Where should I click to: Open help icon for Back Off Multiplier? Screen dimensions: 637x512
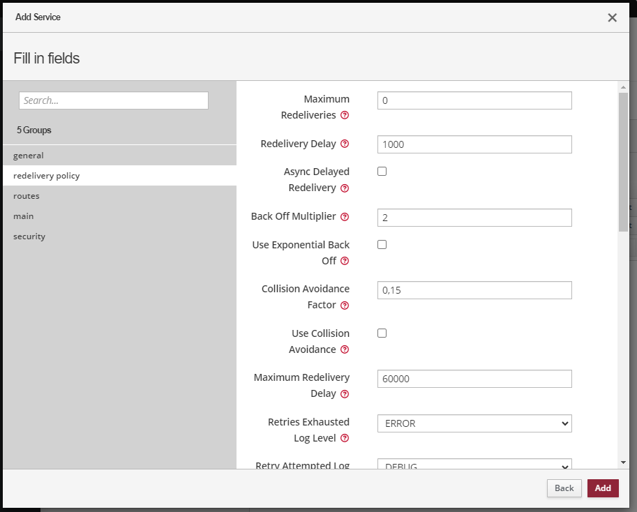(345, 217)
